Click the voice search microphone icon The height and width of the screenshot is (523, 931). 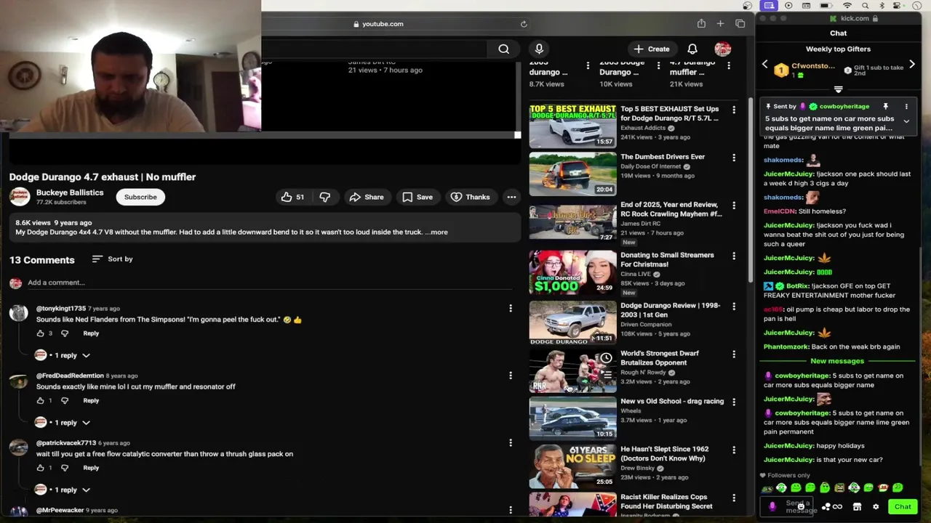pyautogui.click(x=539, y=49)
